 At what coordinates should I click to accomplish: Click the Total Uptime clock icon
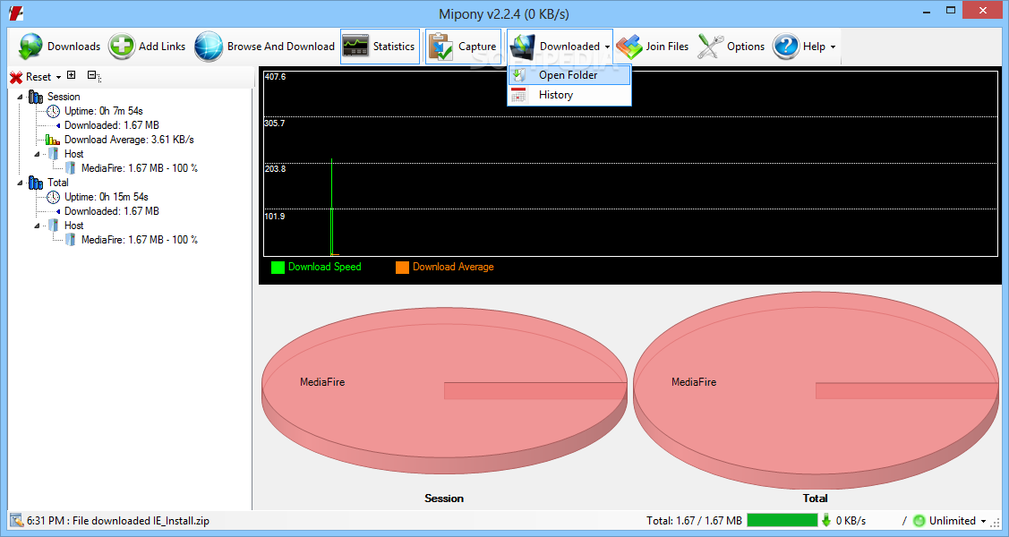[x=54, y=198]
